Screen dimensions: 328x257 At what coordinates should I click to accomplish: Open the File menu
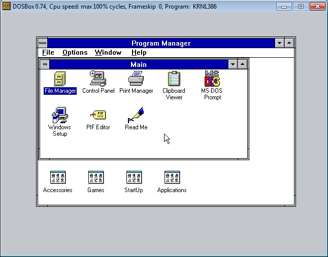(48, 52)
